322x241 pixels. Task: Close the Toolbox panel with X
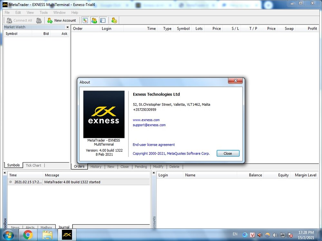click(5, 173)
